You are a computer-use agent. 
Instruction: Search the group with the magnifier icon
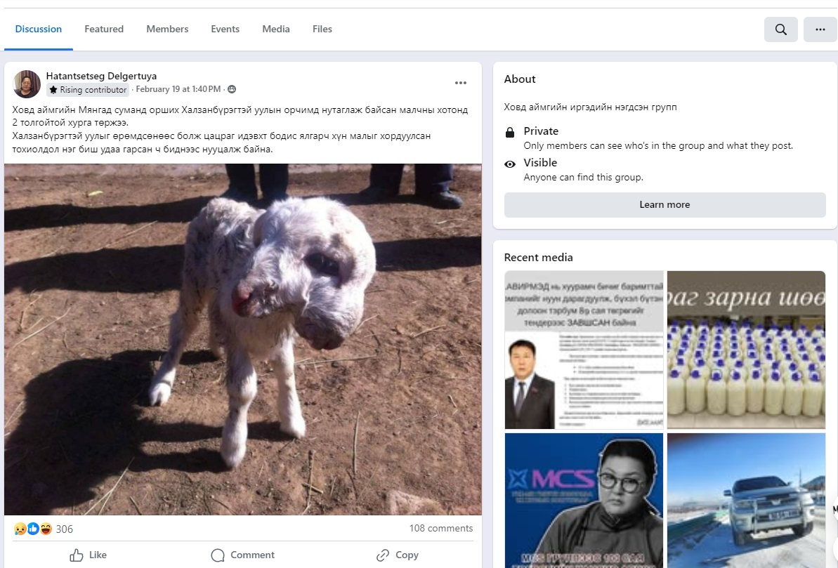click(780, 29)
